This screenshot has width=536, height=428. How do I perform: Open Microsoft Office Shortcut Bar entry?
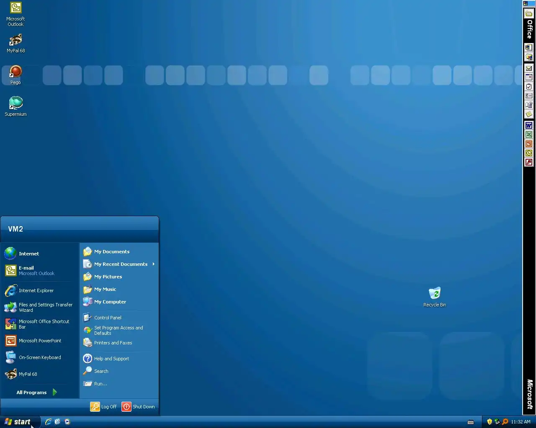point(40,324)
